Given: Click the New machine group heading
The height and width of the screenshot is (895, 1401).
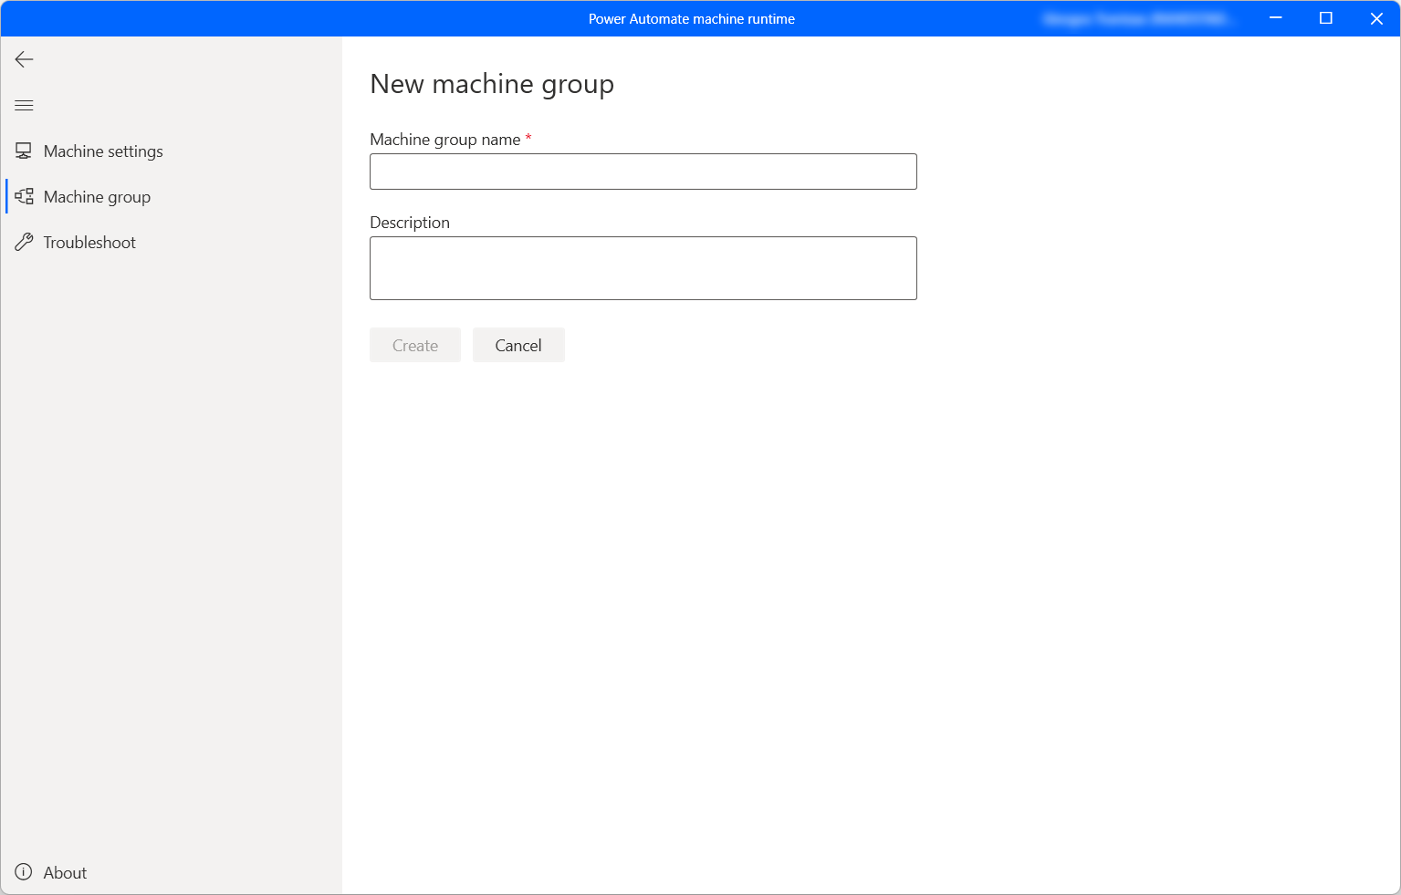Looking at the screenshot, I should point(492,84).
